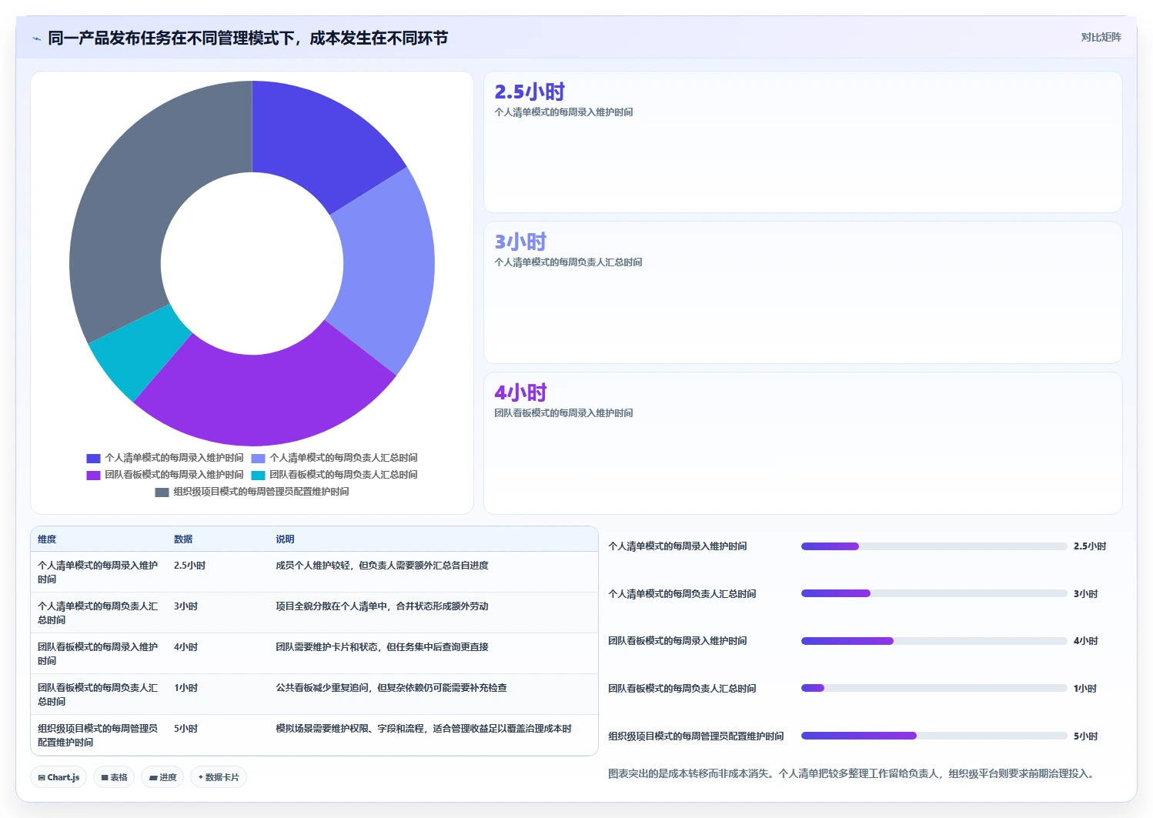Click the 2.5小时 data card value
This screenshot has width=1153, height=818.
click(530, 92)
